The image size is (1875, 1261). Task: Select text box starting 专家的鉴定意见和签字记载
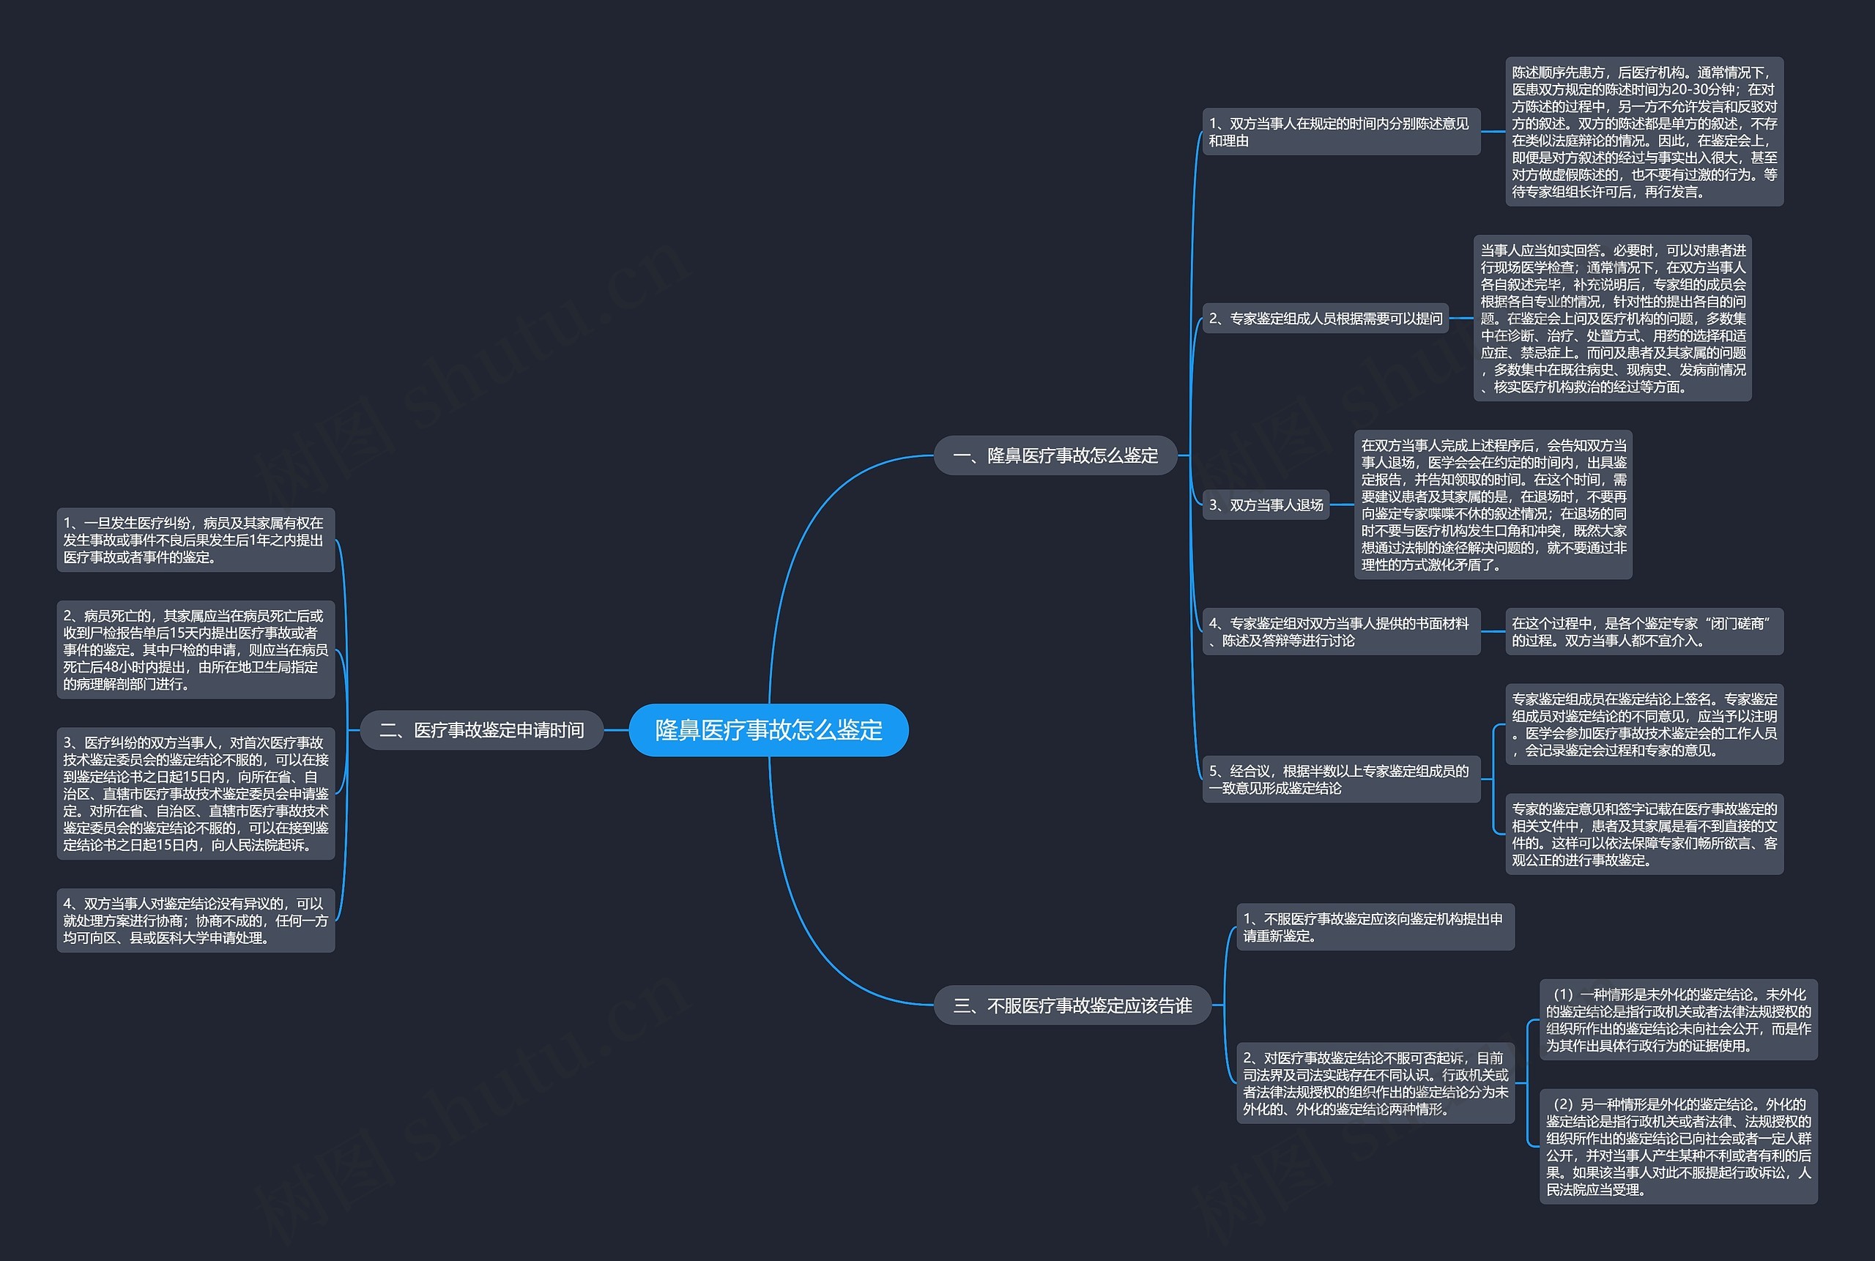pyautogui.click(x=1644, y=834)
